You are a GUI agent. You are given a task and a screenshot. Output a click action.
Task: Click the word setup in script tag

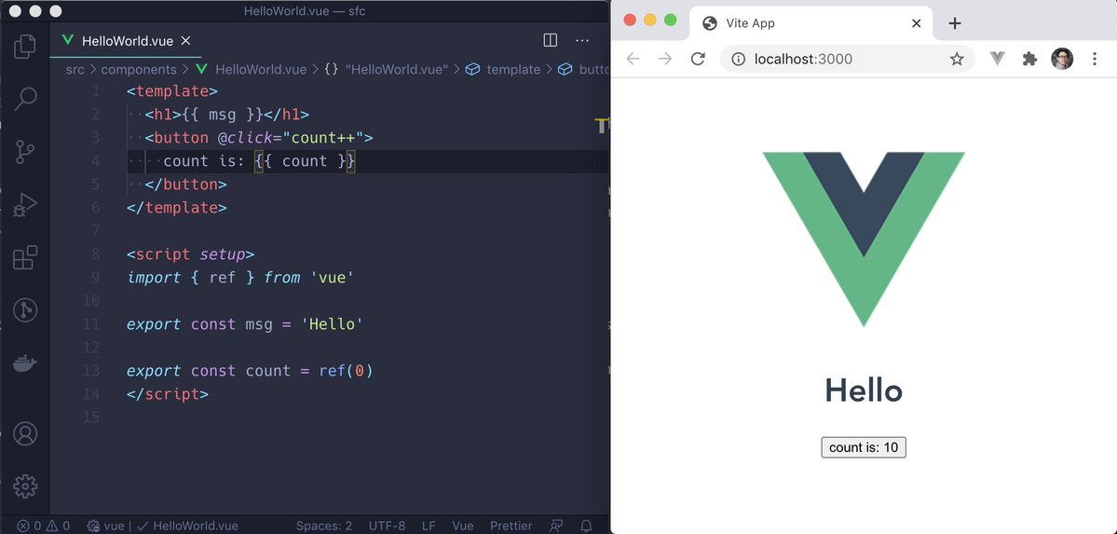coord(223,253)
